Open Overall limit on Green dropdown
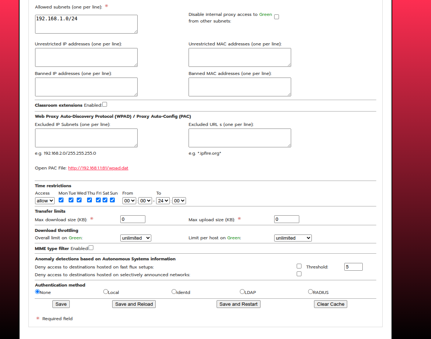 [x=136, y=238]
